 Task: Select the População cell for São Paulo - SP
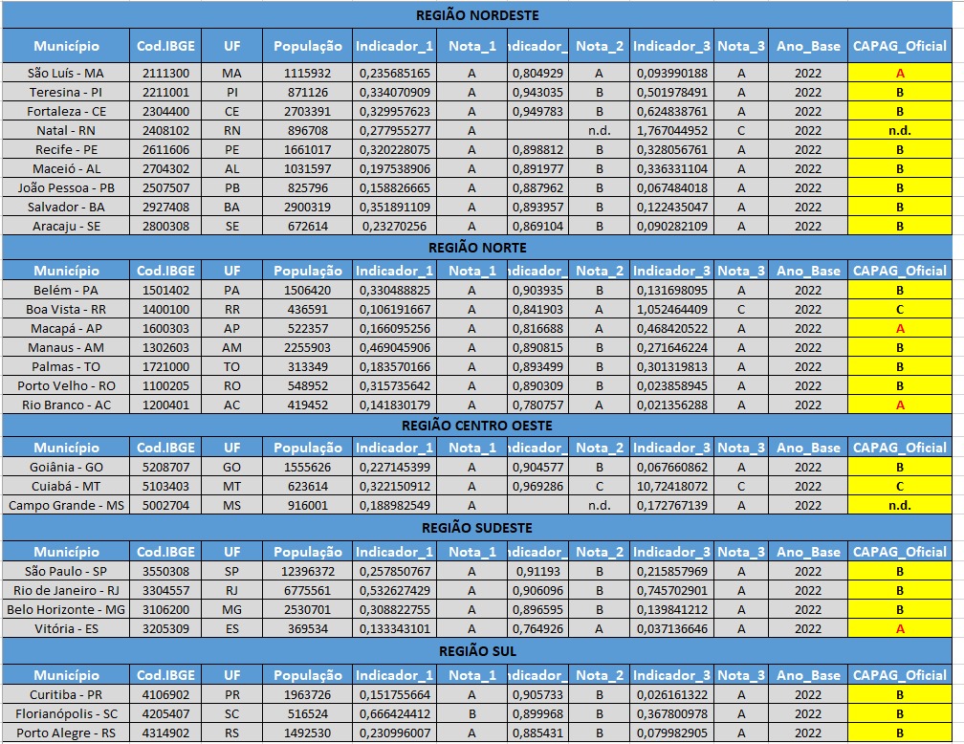coord(307,571)
